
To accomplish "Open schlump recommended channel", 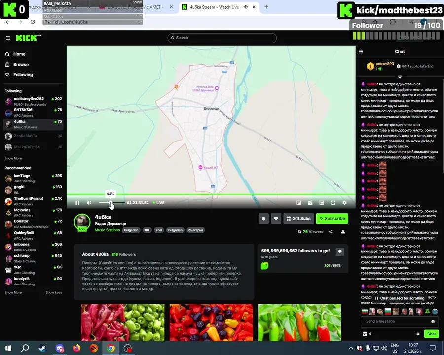I will coord(34,258).
